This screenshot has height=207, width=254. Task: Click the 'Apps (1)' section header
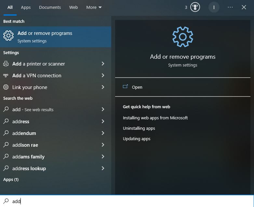pos(11,179)
